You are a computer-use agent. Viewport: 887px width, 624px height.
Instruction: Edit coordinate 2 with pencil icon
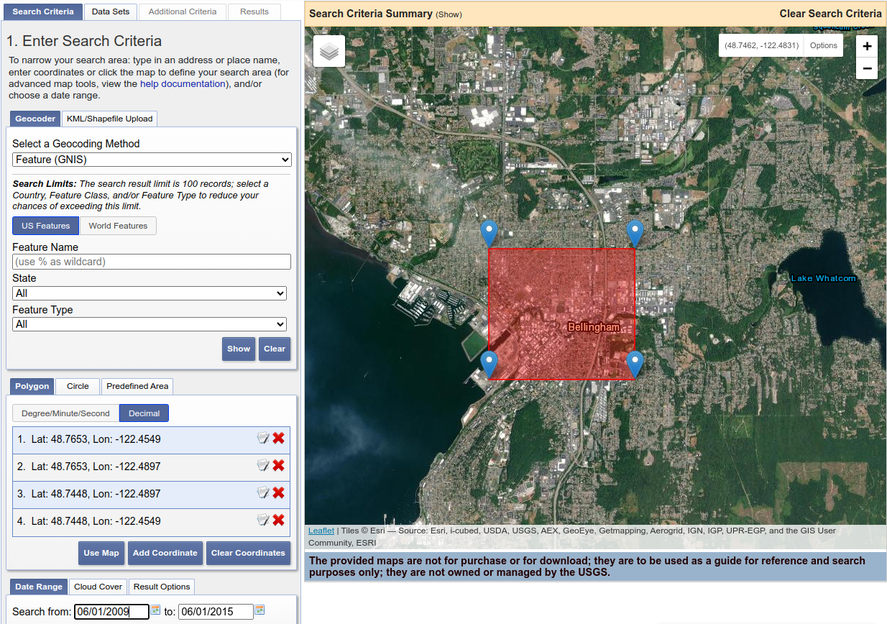[x=263, y=466]
